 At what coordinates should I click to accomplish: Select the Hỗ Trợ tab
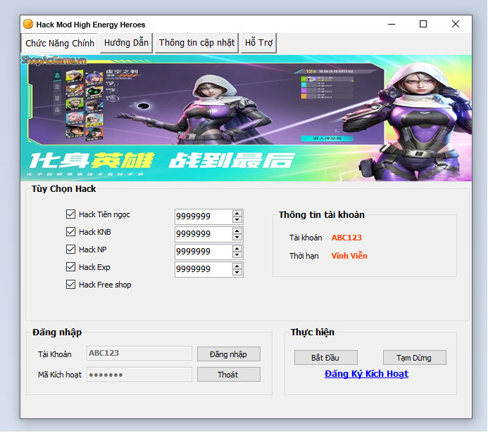[x=258, y=43]
